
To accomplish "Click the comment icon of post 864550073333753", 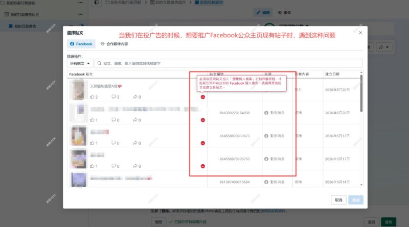I will coord(113,166).
